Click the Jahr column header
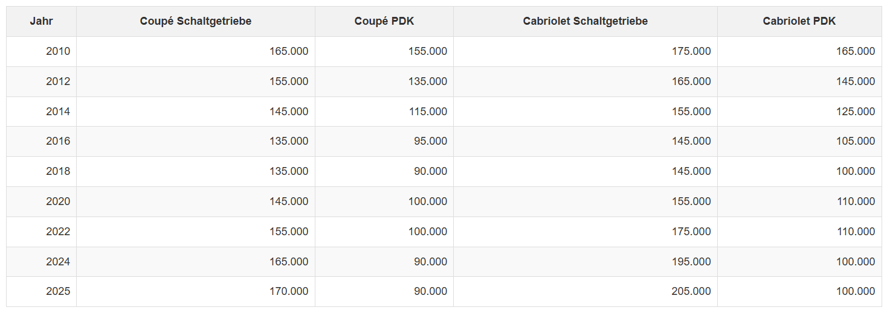 pos(41,21)
